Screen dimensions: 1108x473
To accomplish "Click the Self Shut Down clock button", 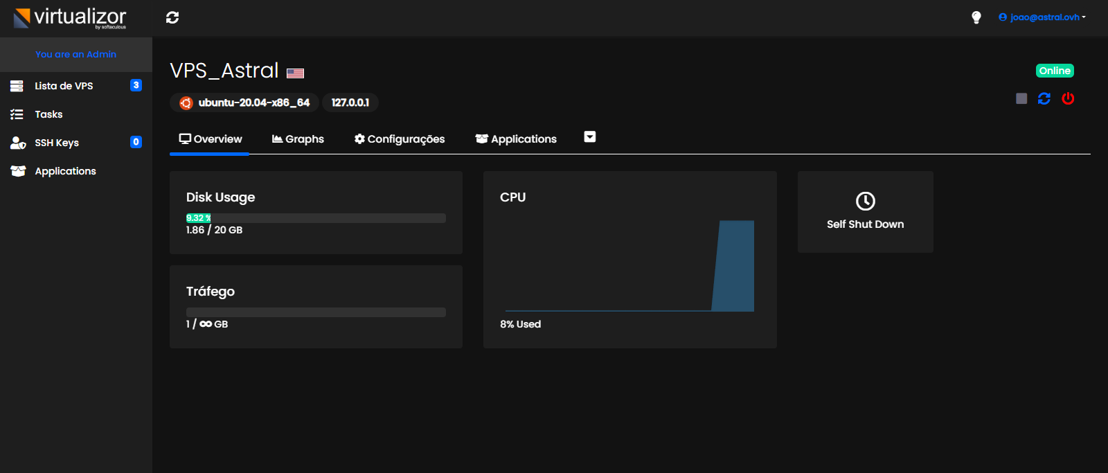I will pyautogui.click(x=865, y=211).
